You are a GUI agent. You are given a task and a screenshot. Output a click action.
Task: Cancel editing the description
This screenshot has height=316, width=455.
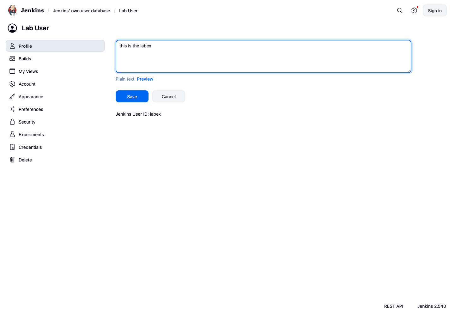pos(169,96)
